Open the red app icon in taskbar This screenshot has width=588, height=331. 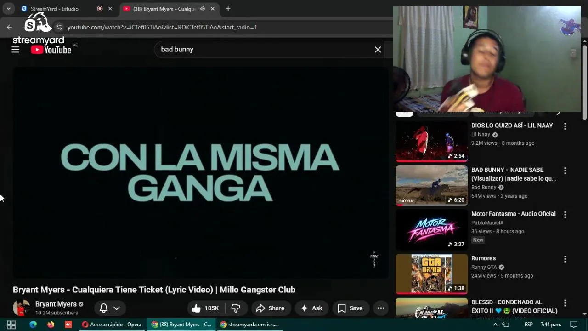[x=68, y=325]
